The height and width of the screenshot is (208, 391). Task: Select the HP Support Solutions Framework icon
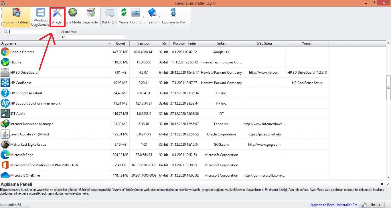click(x=5, y=103)
